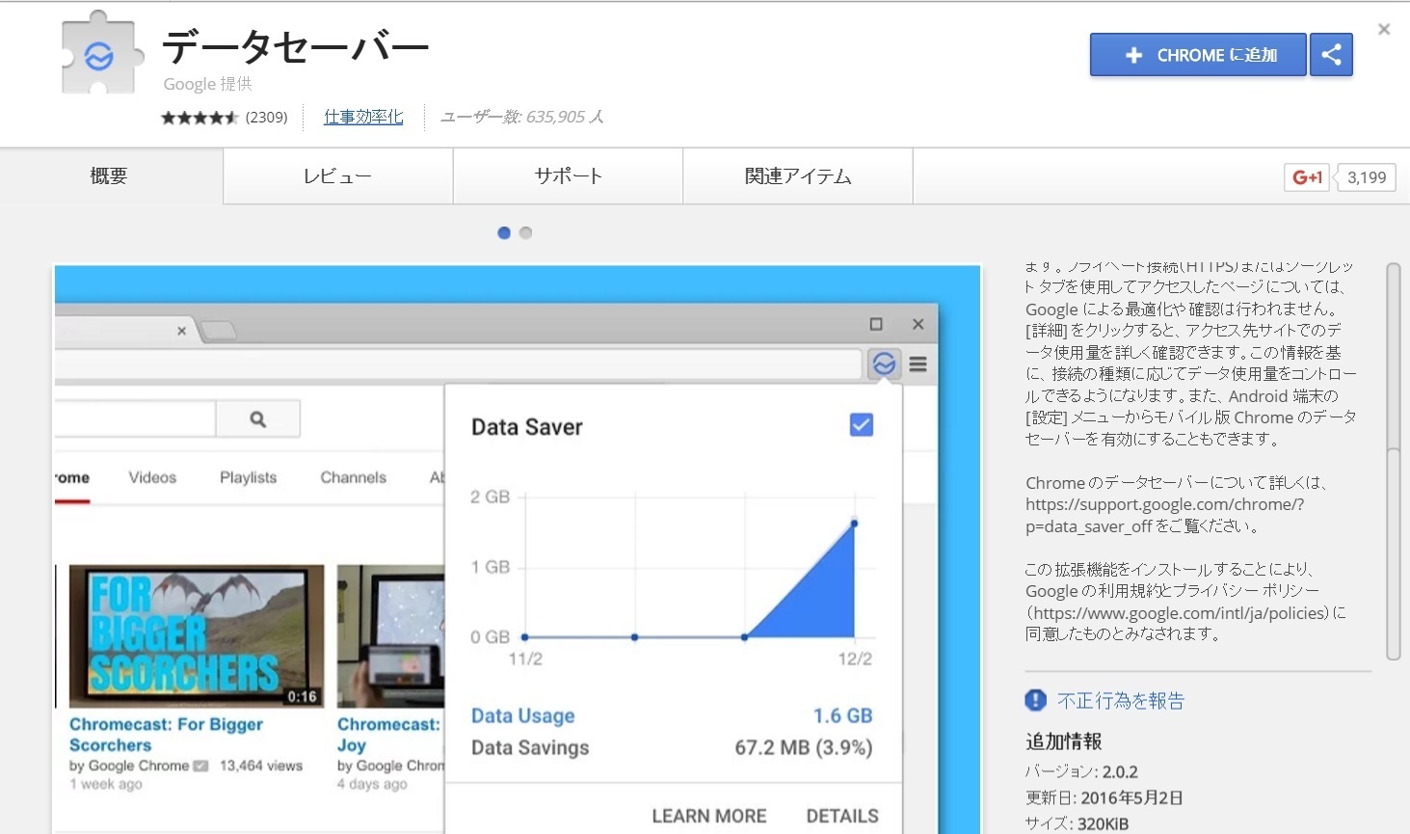Open the star rating reviews (2309)

(225, 118)
